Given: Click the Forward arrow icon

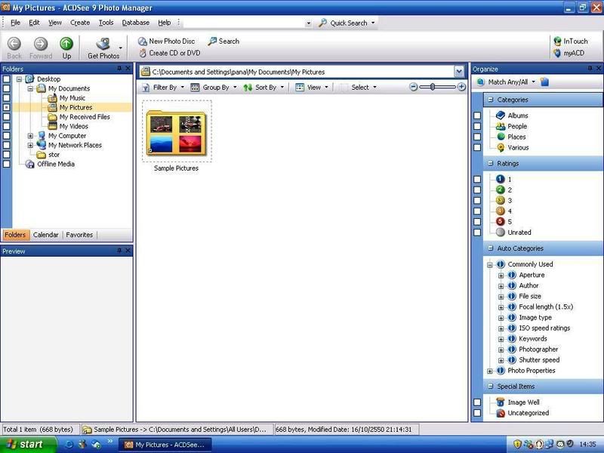Looking at the screenshot, I should tap(41, 44).
